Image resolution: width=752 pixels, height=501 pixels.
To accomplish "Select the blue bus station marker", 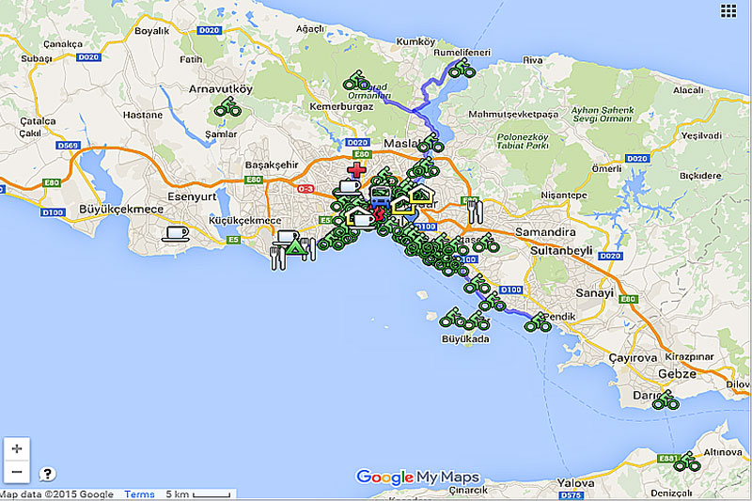I will pyautogui.click(x=381, y=196).
